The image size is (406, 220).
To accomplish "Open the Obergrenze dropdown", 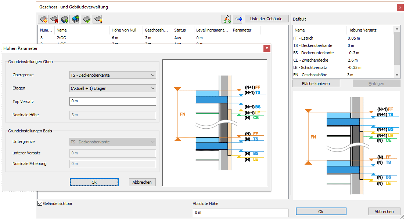I will click(113, 75).
